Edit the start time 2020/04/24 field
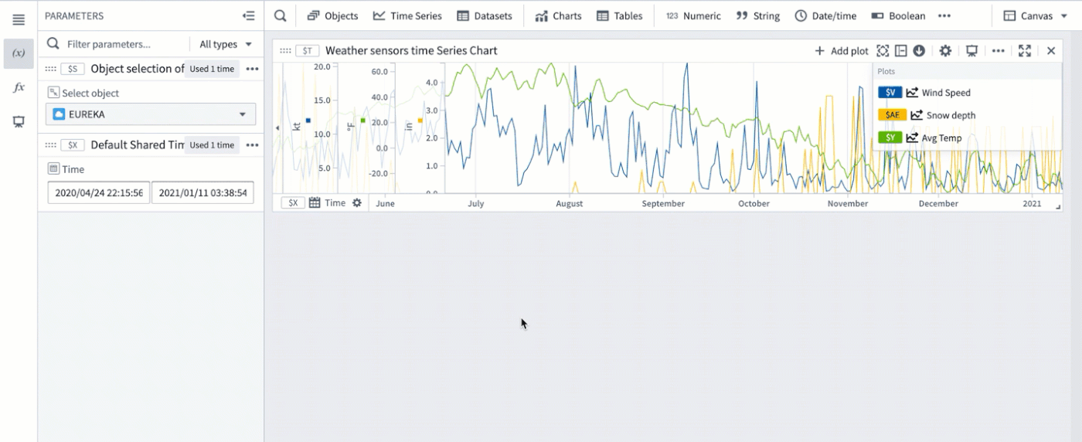The image size is (1082, 442). point(99,192)
